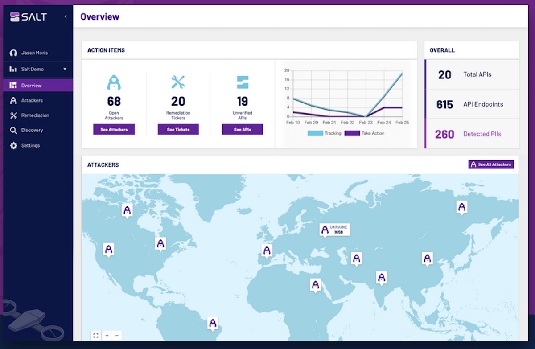Click the 19 Unverified APIs count

(x=243, y=101)
